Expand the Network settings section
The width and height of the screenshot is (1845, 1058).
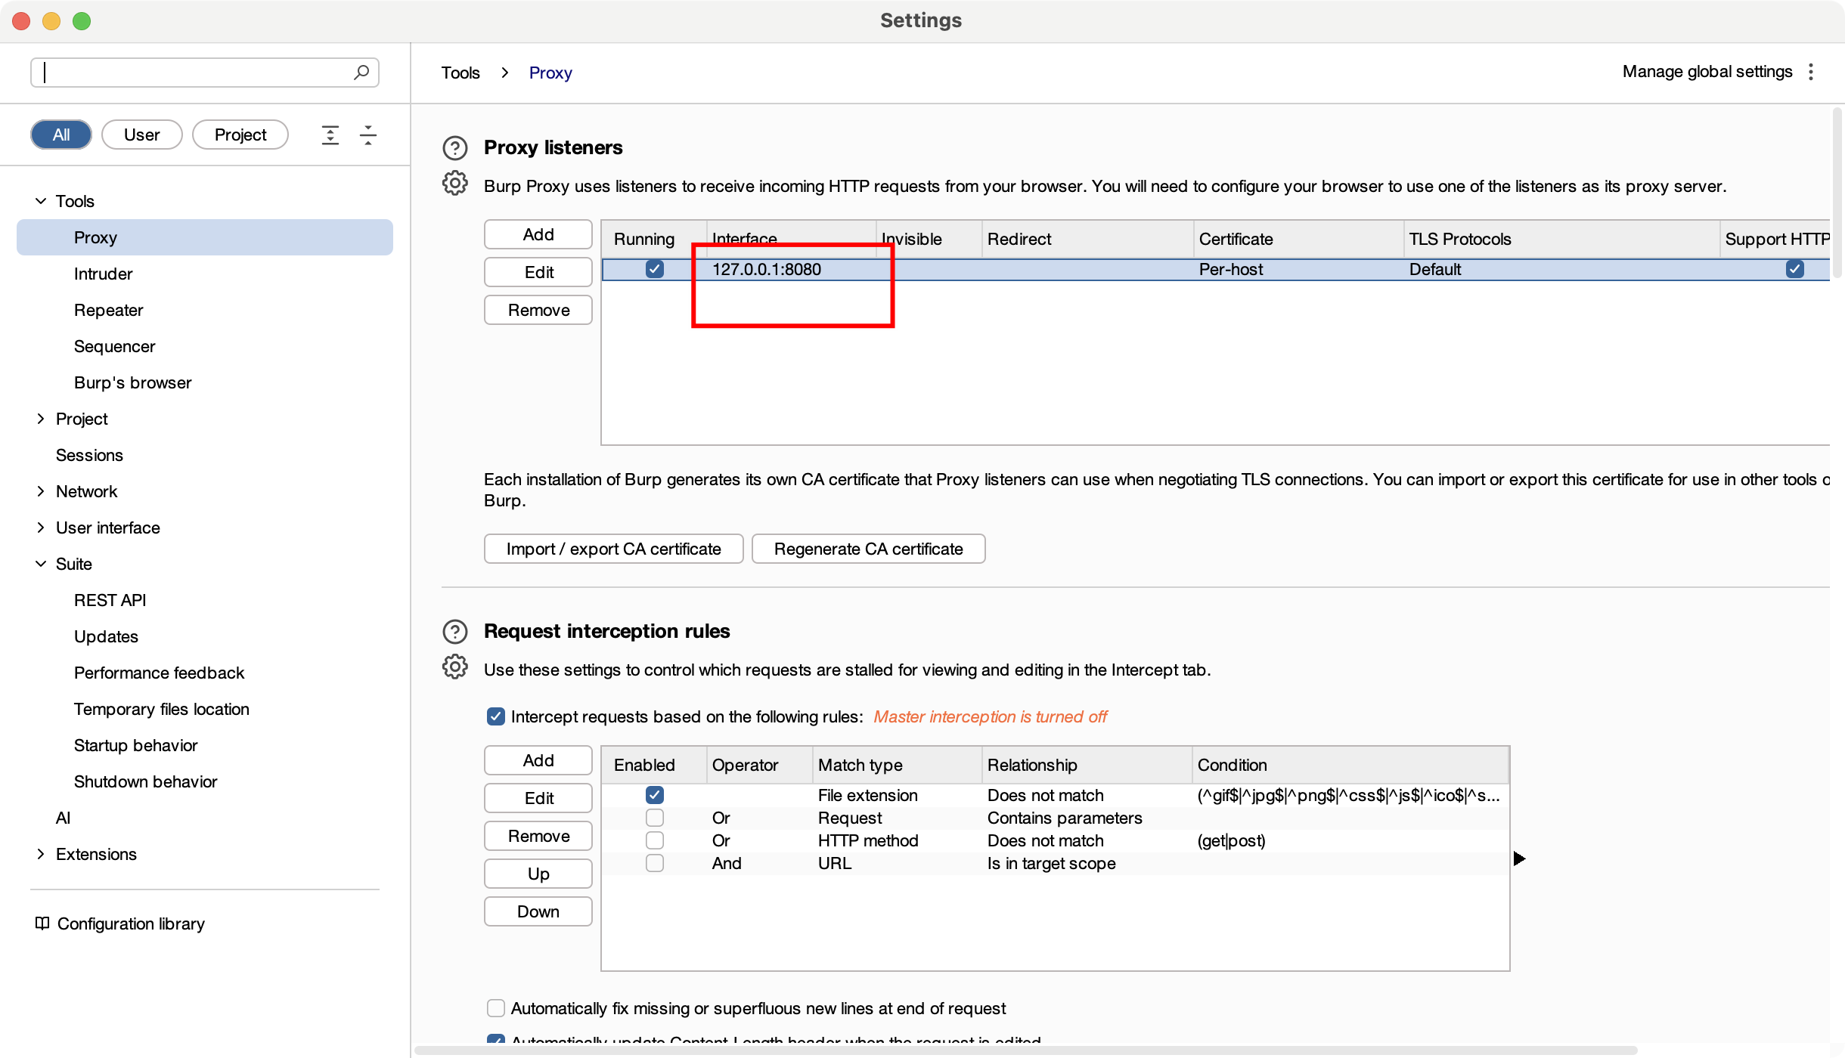[x=41, y=491]
